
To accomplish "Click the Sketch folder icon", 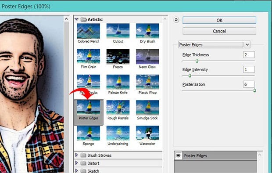I will (83, 171).
